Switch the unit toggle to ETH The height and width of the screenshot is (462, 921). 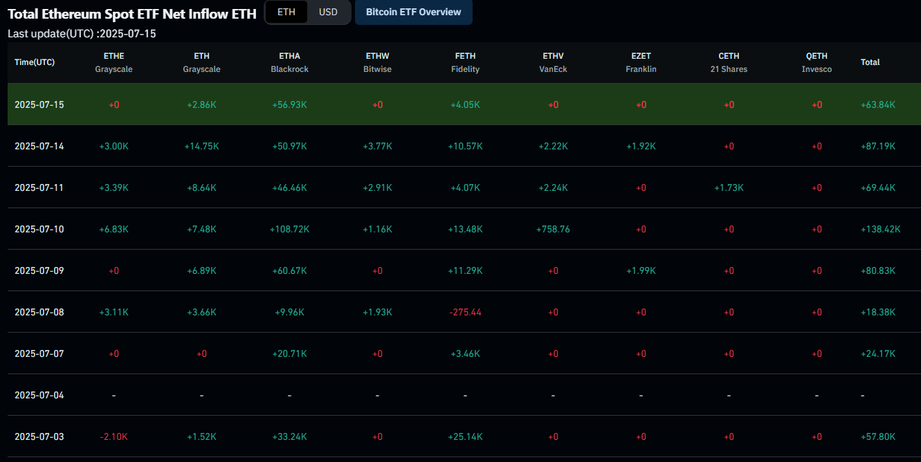[x=286, y=12]
